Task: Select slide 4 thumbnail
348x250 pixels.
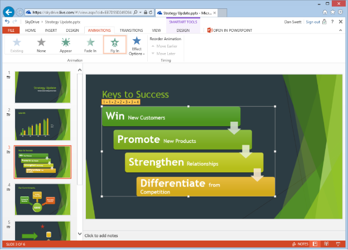Action: pyautogui.click(x=42, y=199)
